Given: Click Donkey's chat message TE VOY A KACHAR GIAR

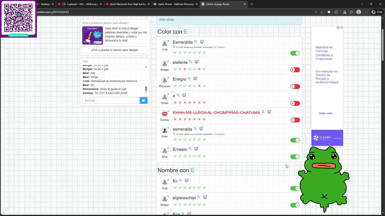Looking at the screenshot, I should click(105, 93).
